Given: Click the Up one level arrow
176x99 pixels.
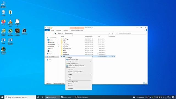Looking at the screenshot, I should tap(53, 33).
